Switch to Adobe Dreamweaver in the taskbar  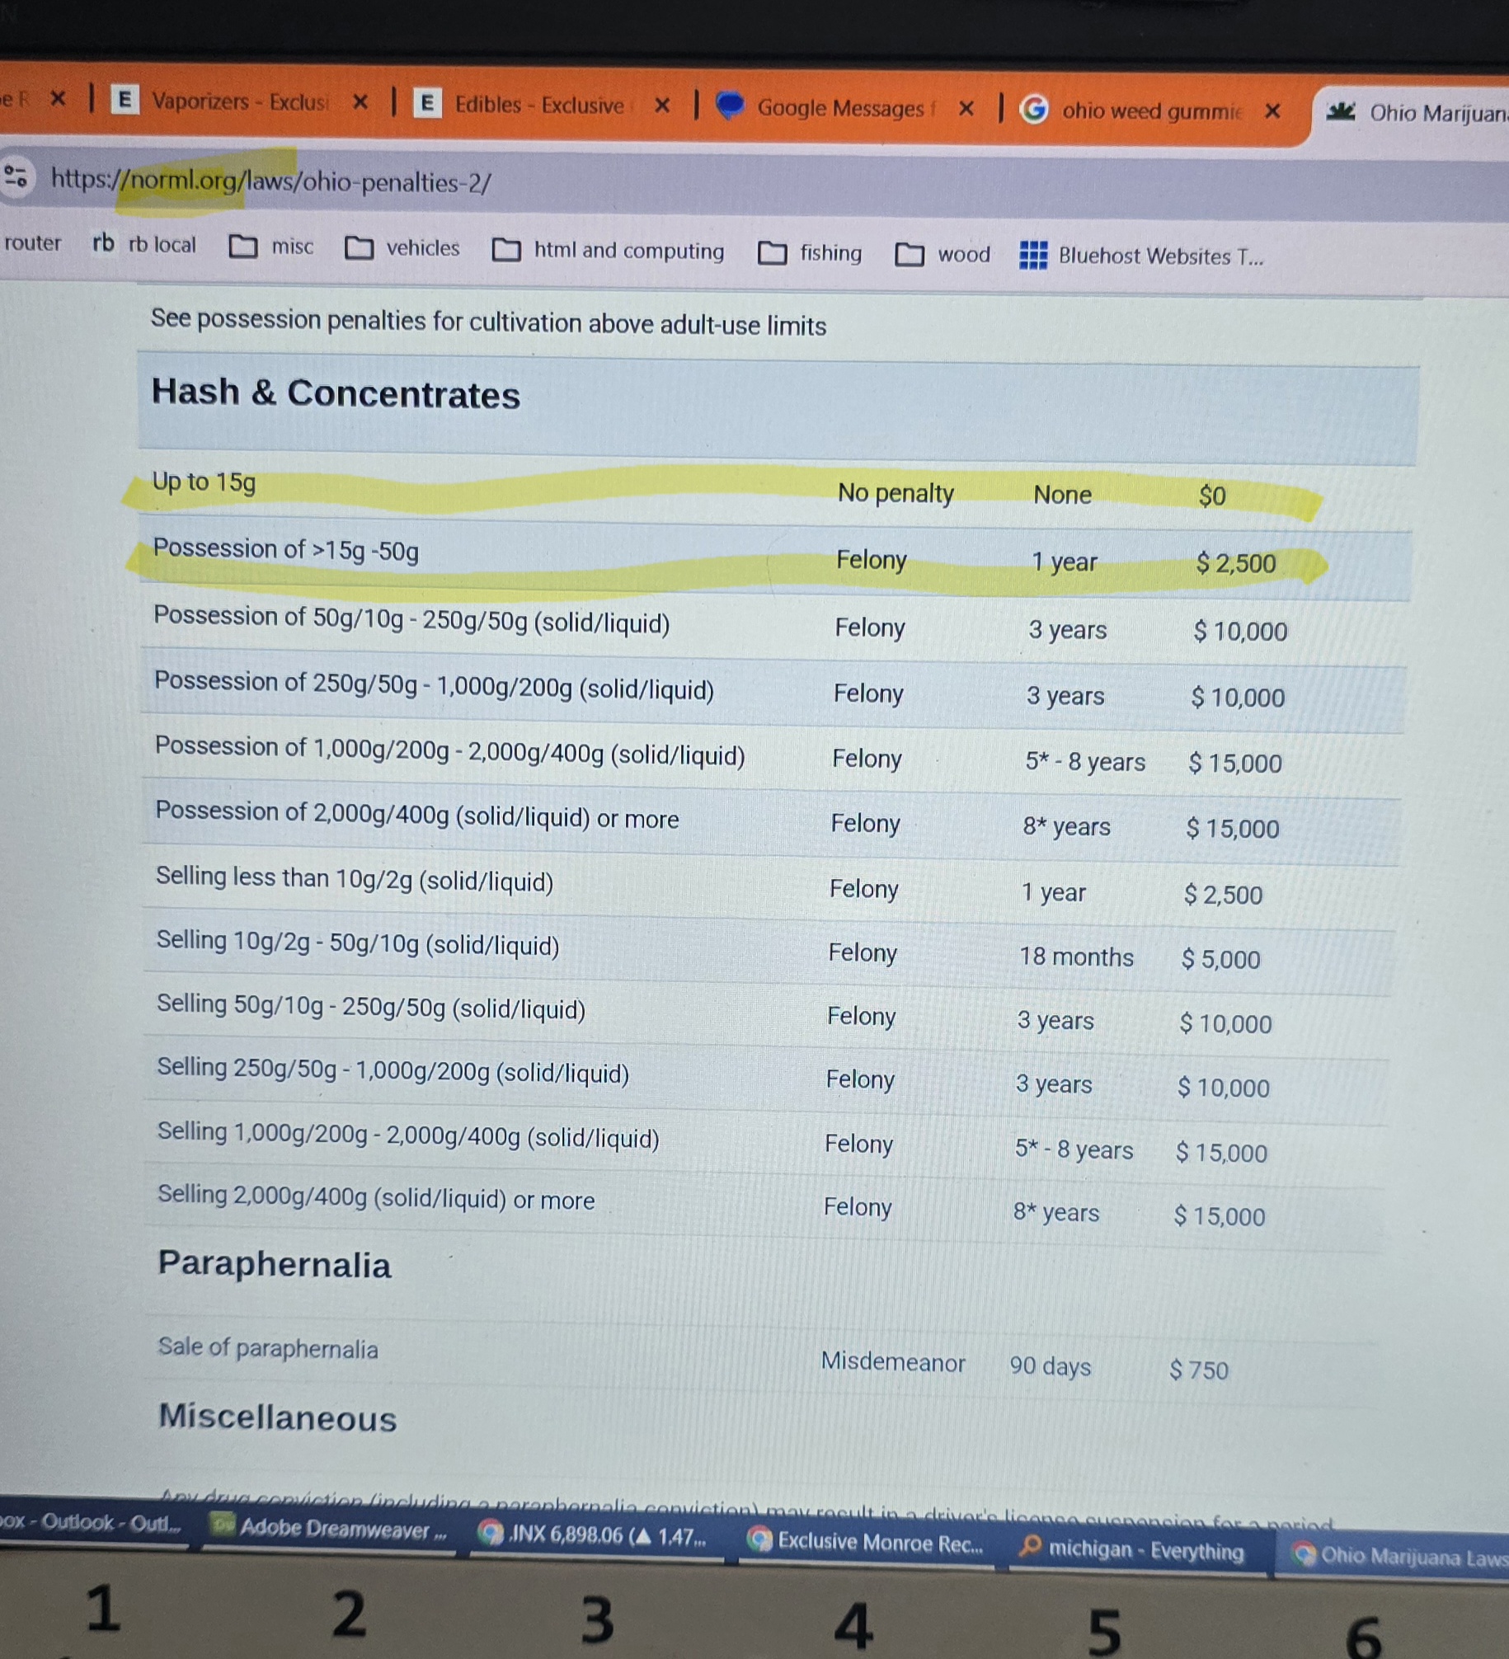[x=329, y=1529]
